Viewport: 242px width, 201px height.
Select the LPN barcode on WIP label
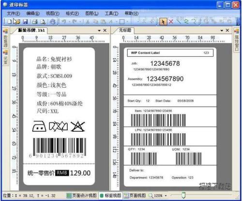click(158, 139)
